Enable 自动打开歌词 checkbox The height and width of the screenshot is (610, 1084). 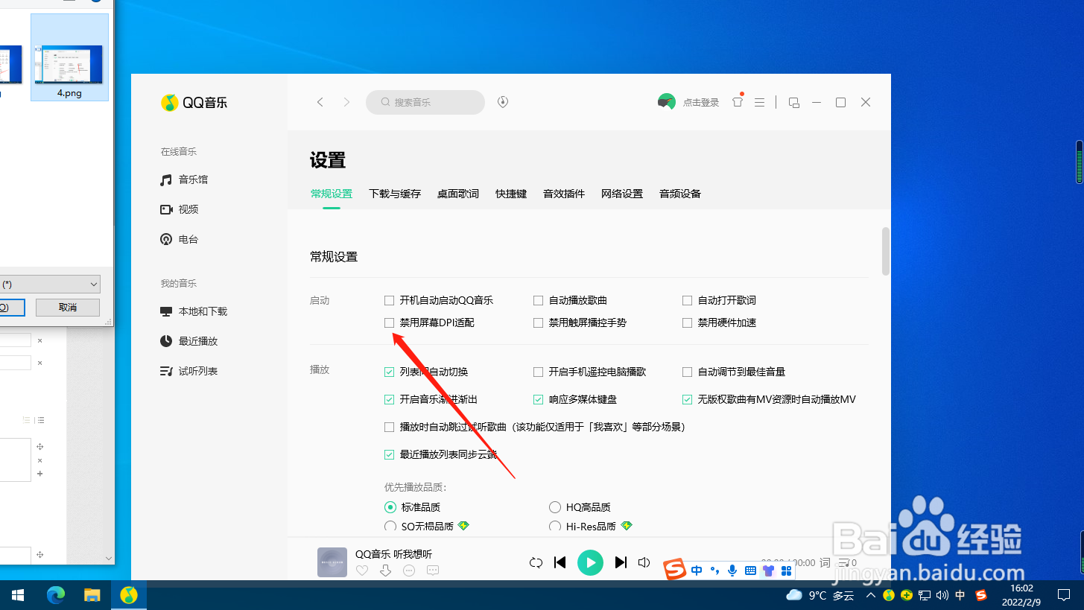pos(687,300)
